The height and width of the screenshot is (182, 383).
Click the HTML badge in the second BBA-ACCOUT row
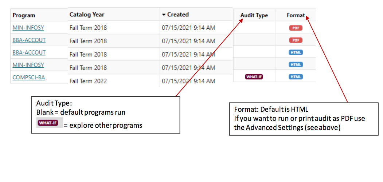tap(296, 52)
